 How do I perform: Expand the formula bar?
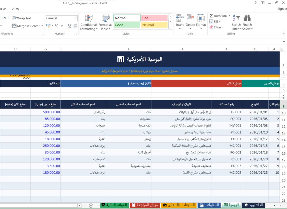(x=284, y=42)
